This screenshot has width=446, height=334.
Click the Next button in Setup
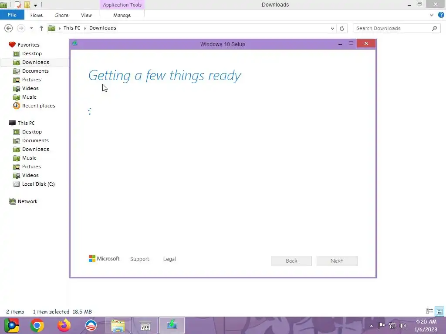pos(337,261)
